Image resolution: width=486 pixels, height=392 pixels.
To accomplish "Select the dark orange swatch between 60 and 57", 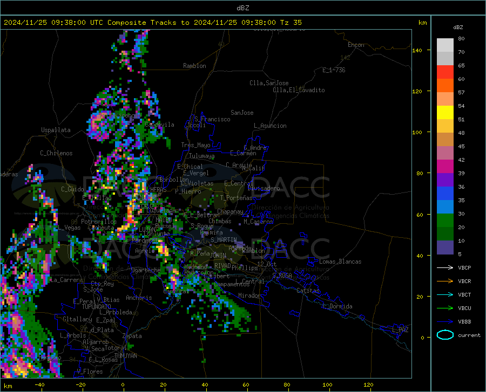I will click(445, 85).
